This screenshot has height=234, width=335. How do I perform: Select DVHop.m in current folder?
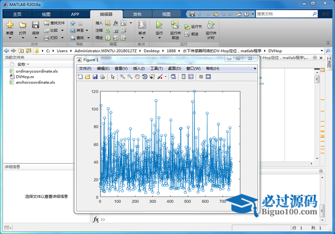(25, 77)
